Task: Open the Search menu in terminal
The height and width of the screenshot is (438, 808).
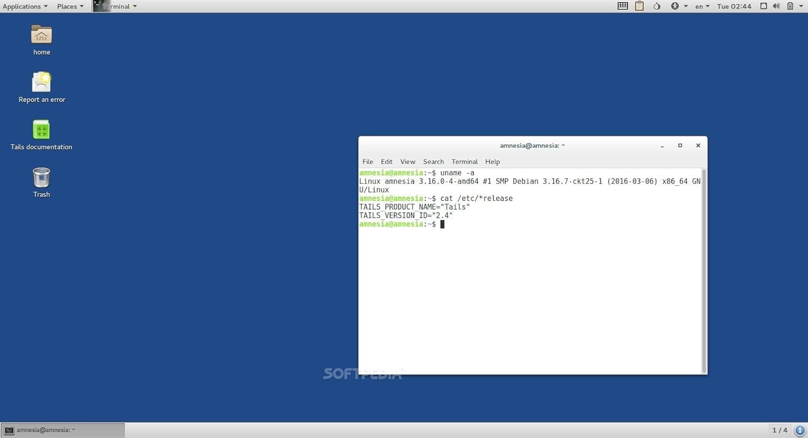Action: pos(433,162)
